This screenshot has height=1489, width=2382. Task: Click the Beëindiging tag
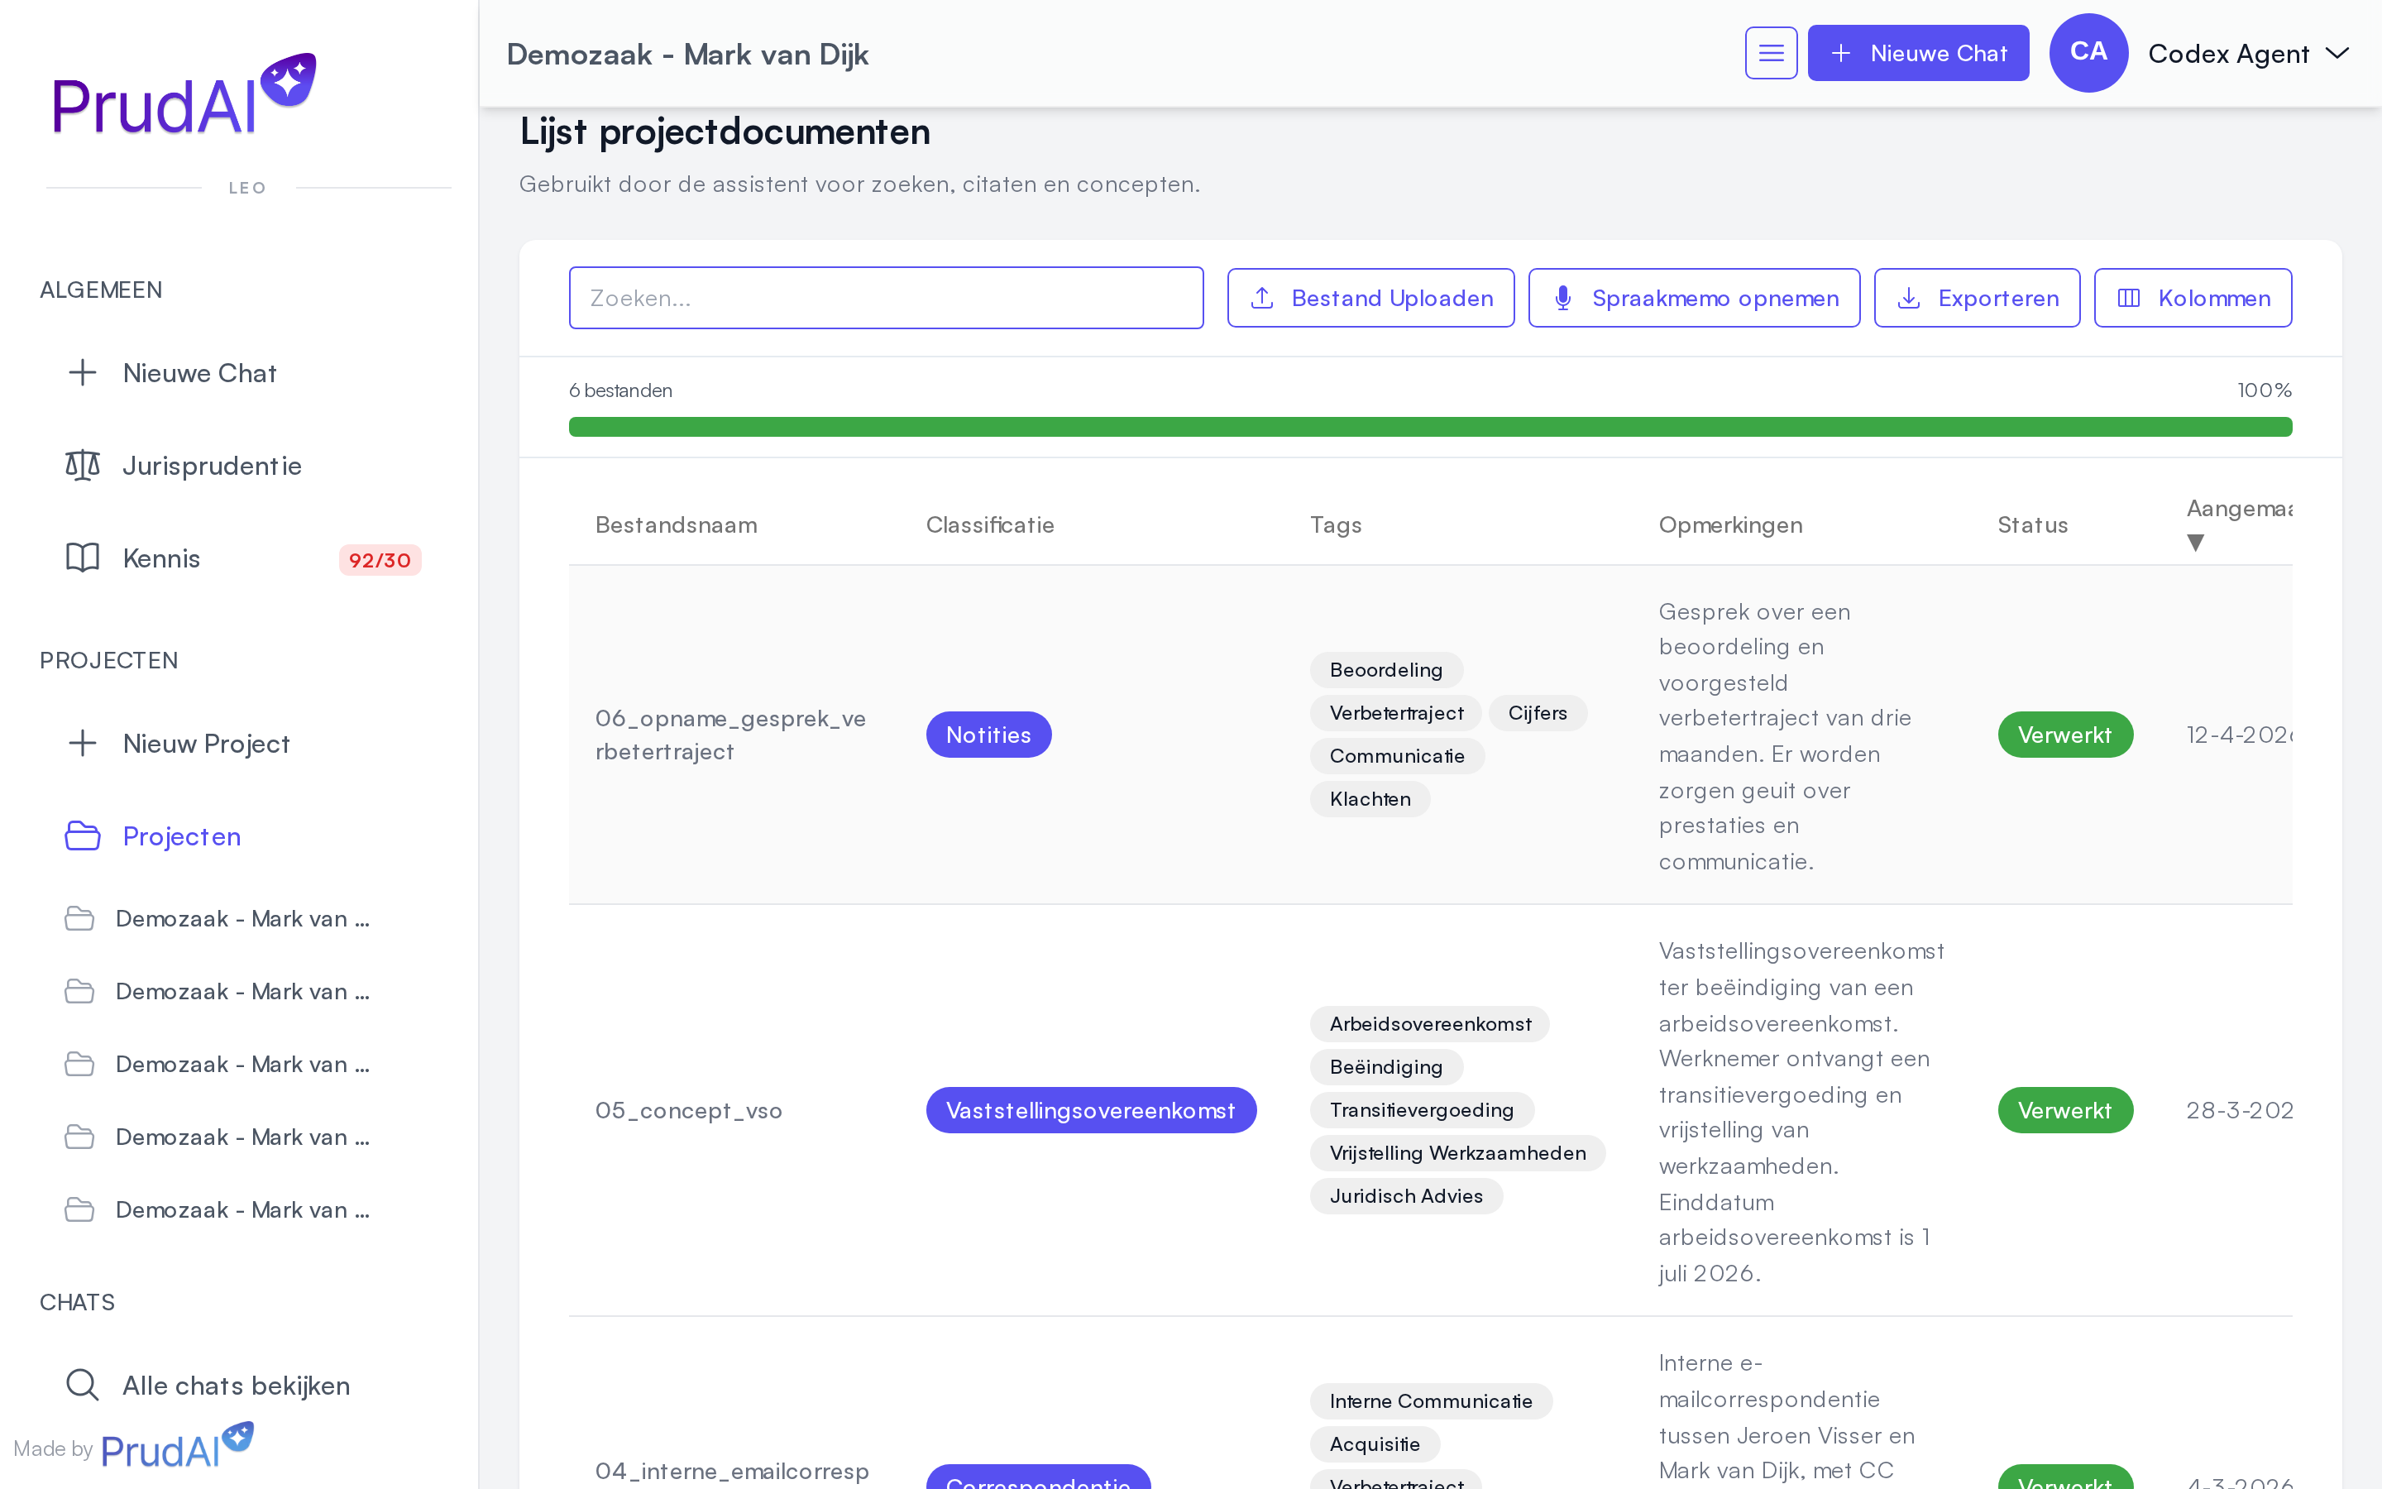point(1386,1066)
